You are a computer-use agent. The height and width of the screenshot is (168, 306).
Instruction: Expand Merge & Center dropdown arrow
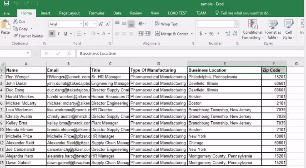click(x=192, y=34)
